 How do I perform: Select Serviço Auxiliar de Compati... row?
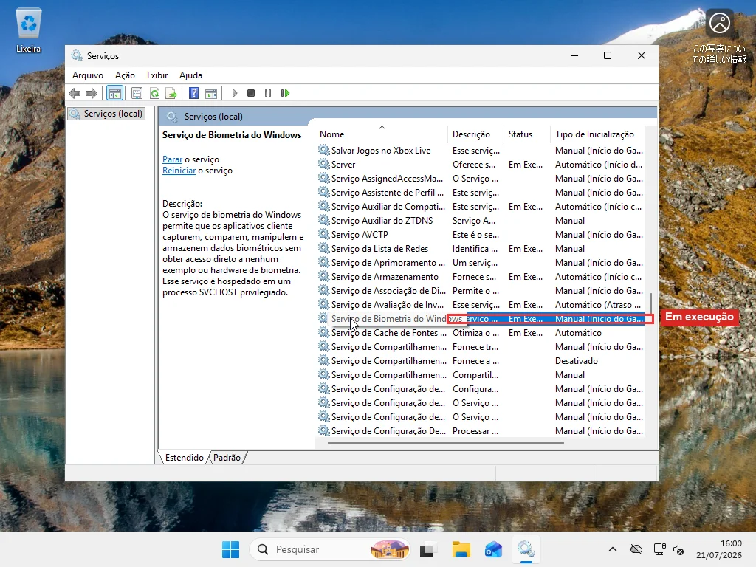[x=481, y=207]
